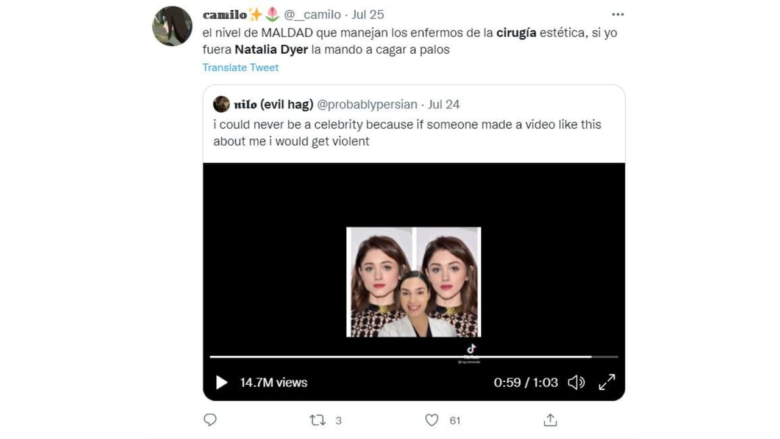
Task: Click the speaker icon on the video
Action: coord(576,382)
